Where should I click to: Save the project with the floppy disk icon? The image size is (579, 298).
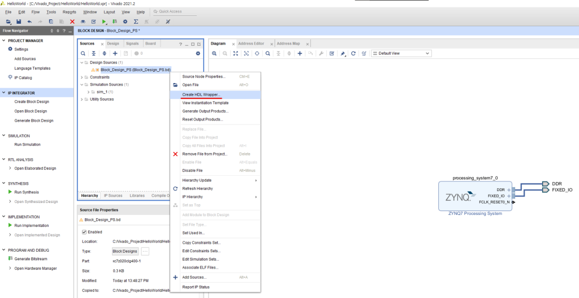(19, 22)
